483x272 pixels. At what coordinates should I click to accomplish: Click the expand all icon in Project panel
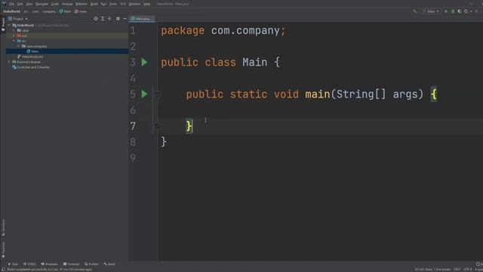[103, 19]
